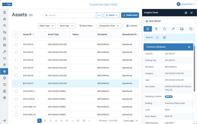Toggle the select-all checkbox in table header
197x124 pixels.
[16, 35]
